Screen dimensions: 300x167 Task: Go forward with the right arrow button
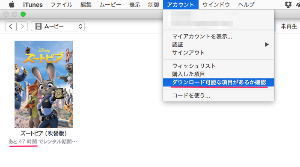22,26
